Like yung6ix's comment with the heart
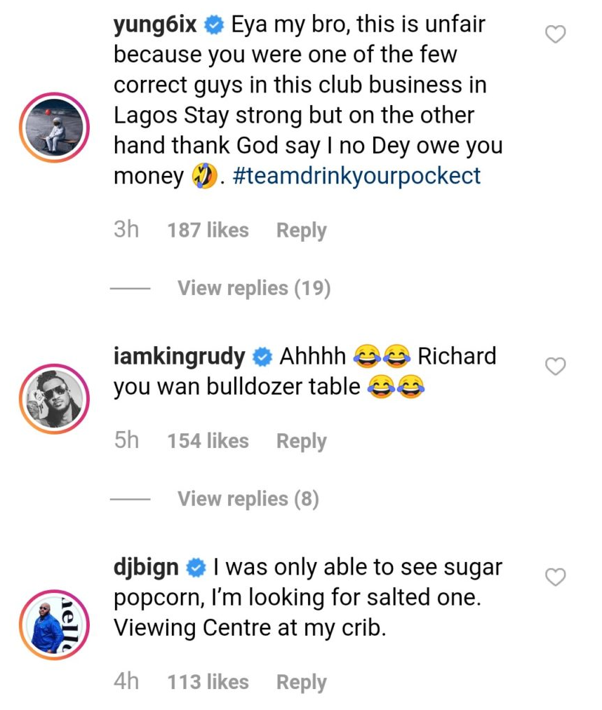Viewport: 602px width, 710px height. click(556, 34)
